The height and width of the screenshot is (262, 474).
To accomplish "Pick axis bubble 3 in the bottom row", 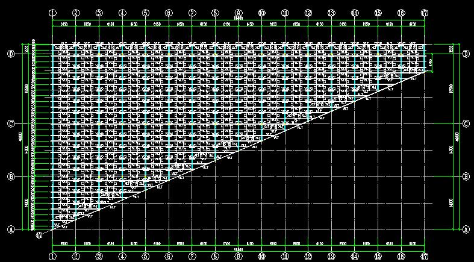I will (x=99, y=257).
